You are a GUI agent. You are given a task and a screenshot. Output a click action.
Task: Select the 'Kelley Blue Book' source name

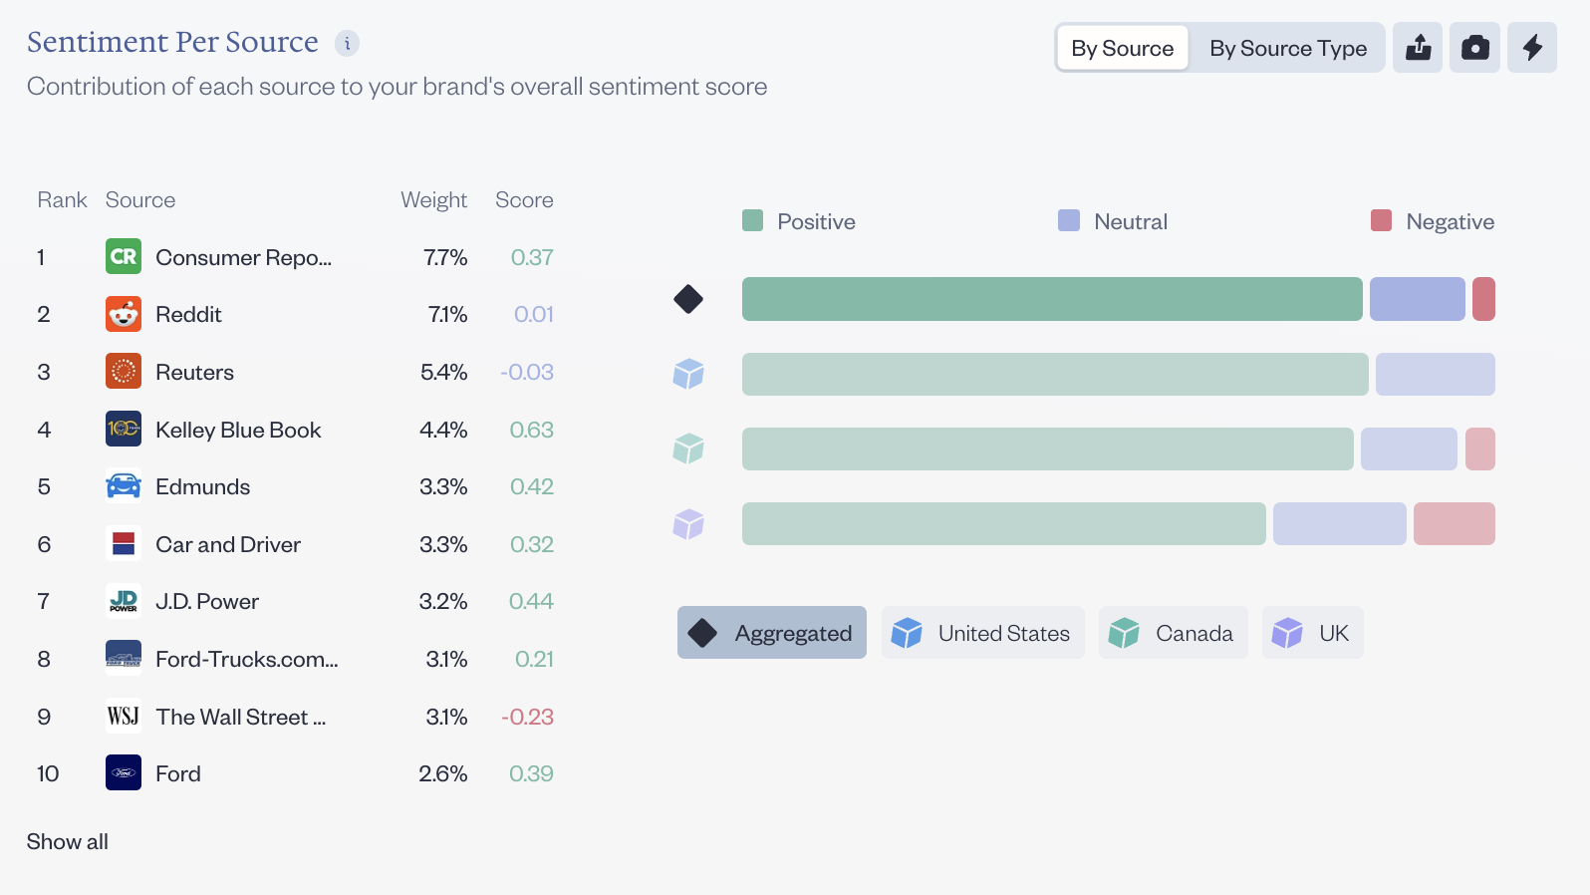(x=238, y=430)
